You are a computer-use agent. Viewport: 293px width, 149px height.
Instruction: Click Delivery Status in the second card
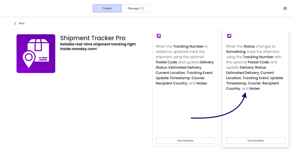(x=253, y=67)
